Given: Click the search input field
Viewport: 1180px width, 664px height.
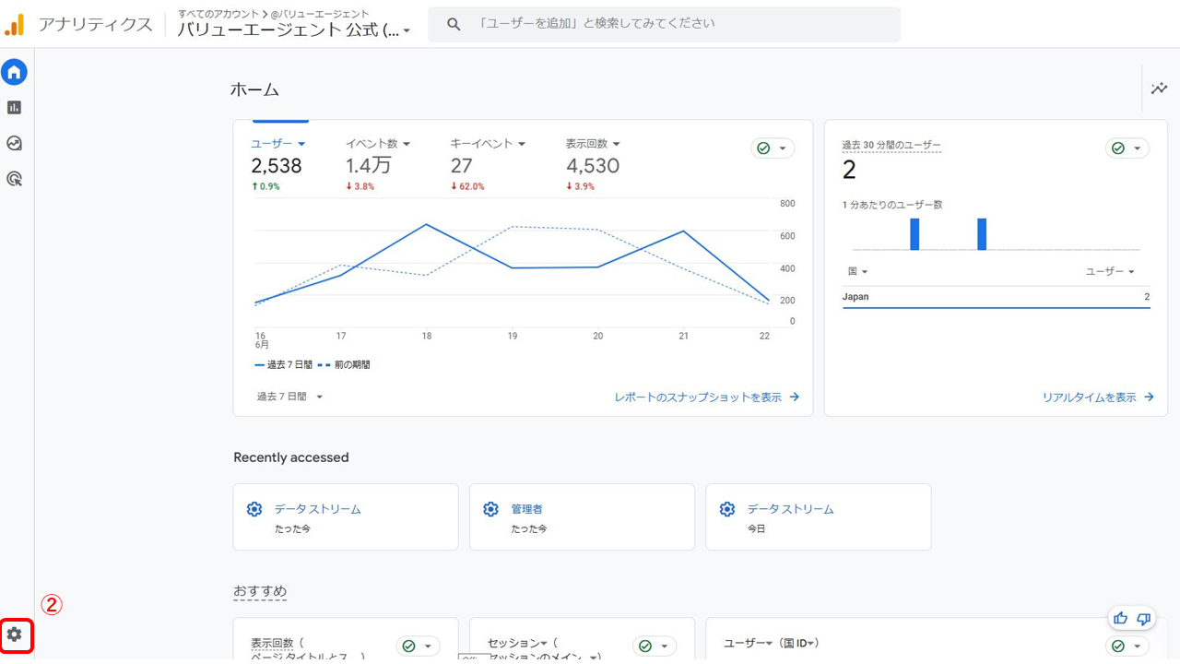Looking at the screenshot, I should [x=682, y=24].
